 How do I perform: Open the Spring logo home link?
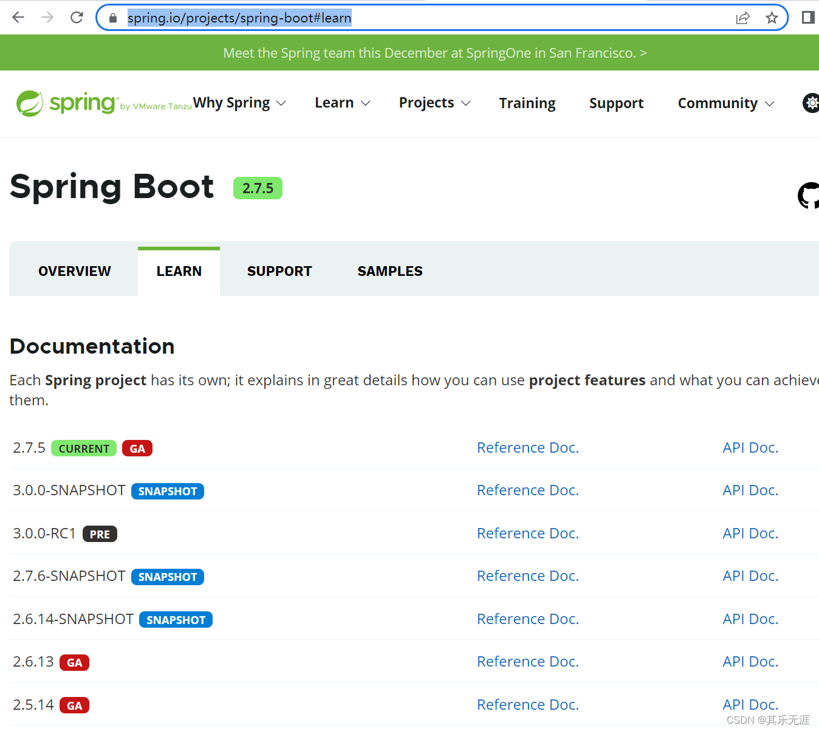coord(66,103)
